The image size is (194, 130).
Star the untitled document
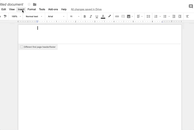pos(29,5)
